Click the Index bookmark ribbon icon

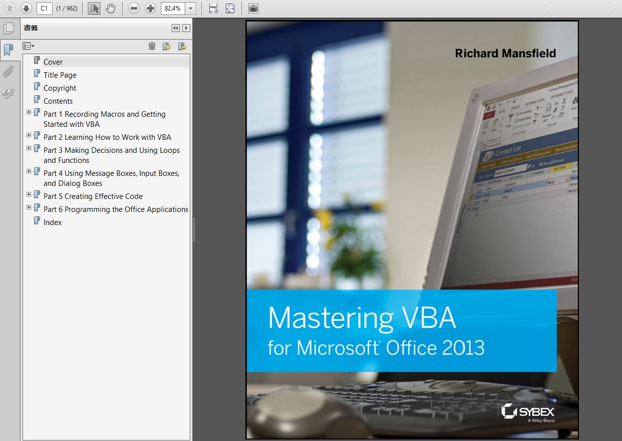tap(37, 221)
